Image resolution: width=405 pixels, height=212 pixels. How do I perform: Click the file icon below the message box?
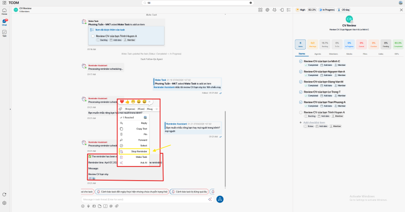click(100, 206)
